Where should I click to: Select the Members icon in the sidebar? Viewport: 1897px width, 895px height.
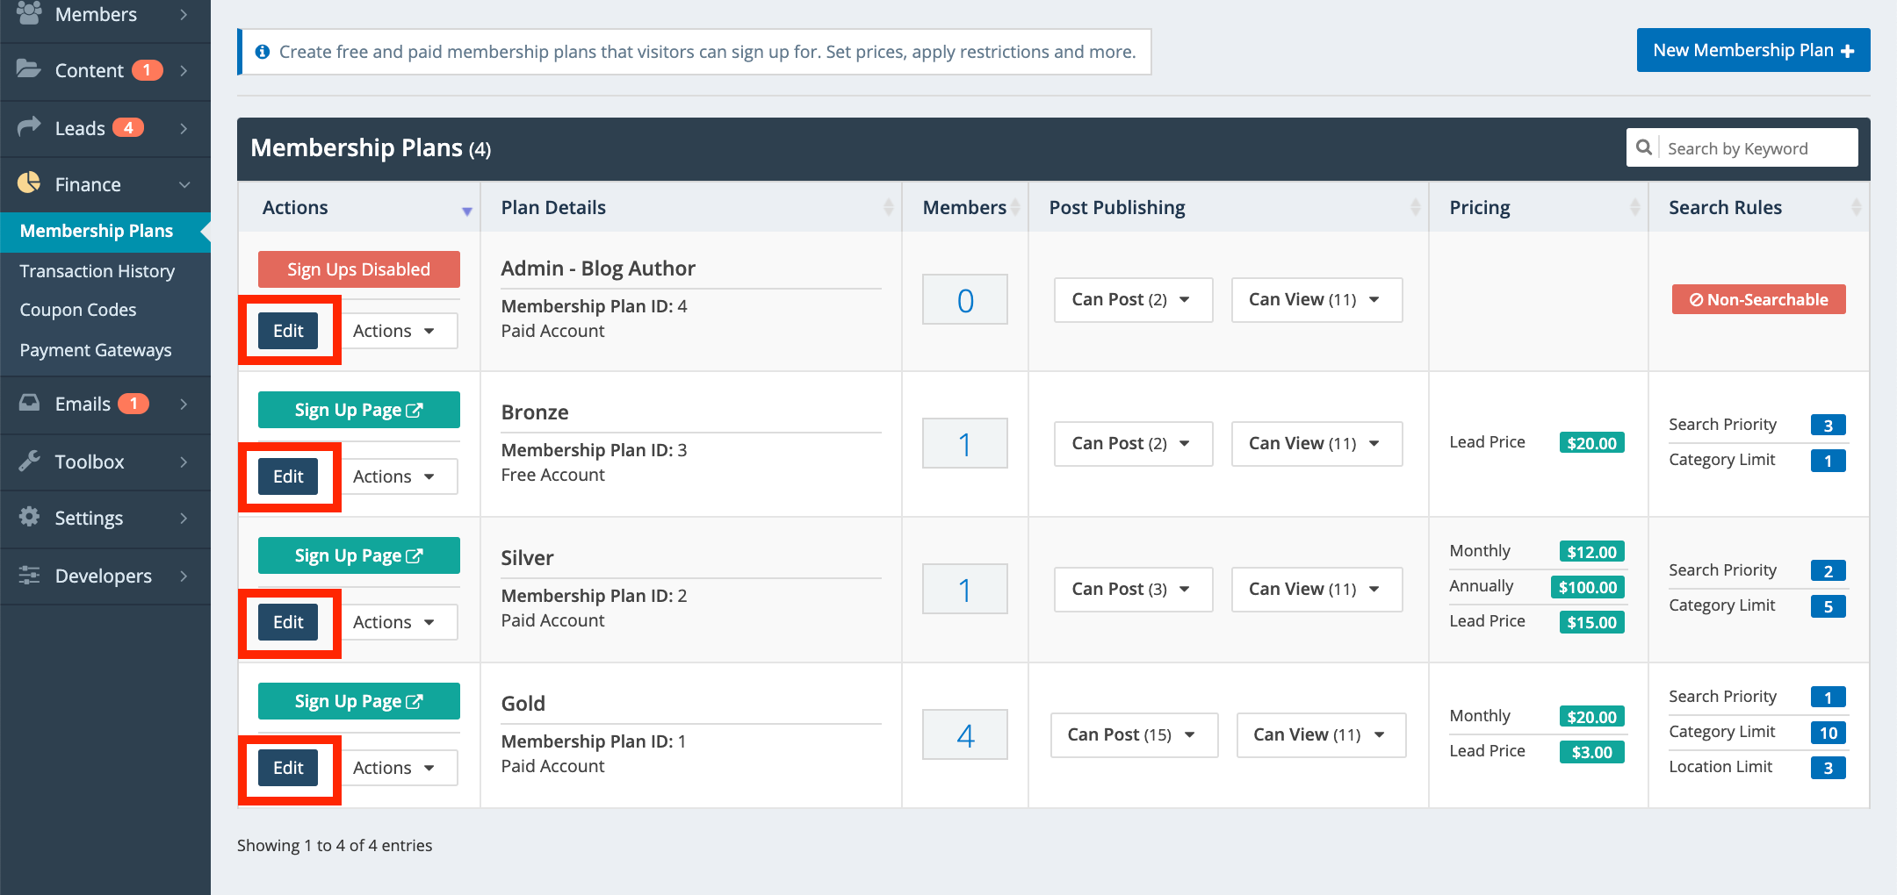pos(27,12)
